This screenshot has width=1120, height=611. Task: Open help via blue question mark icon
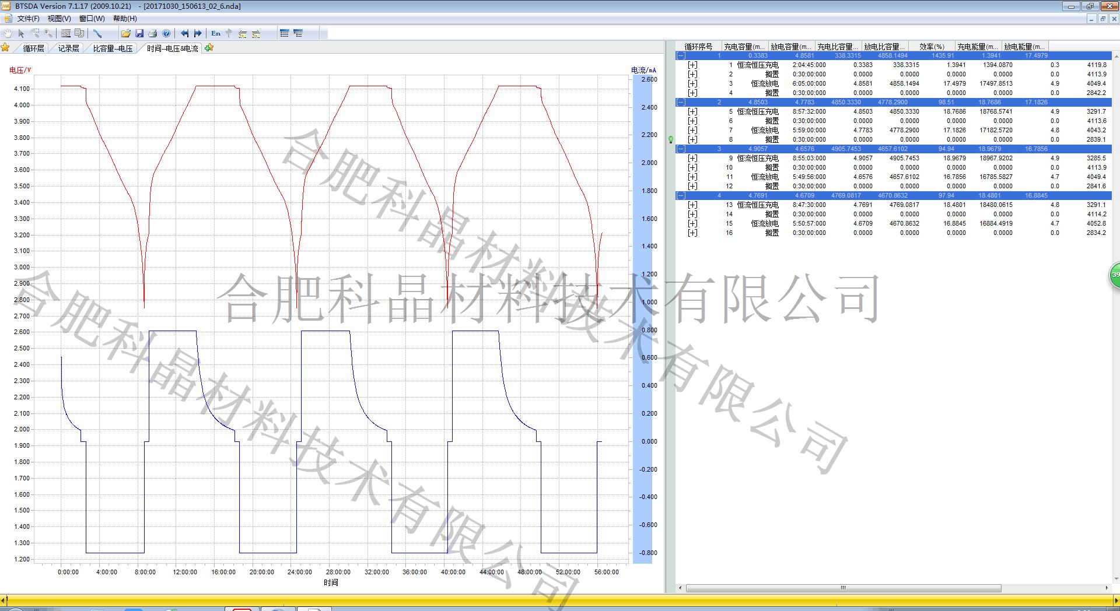(166, 34)
